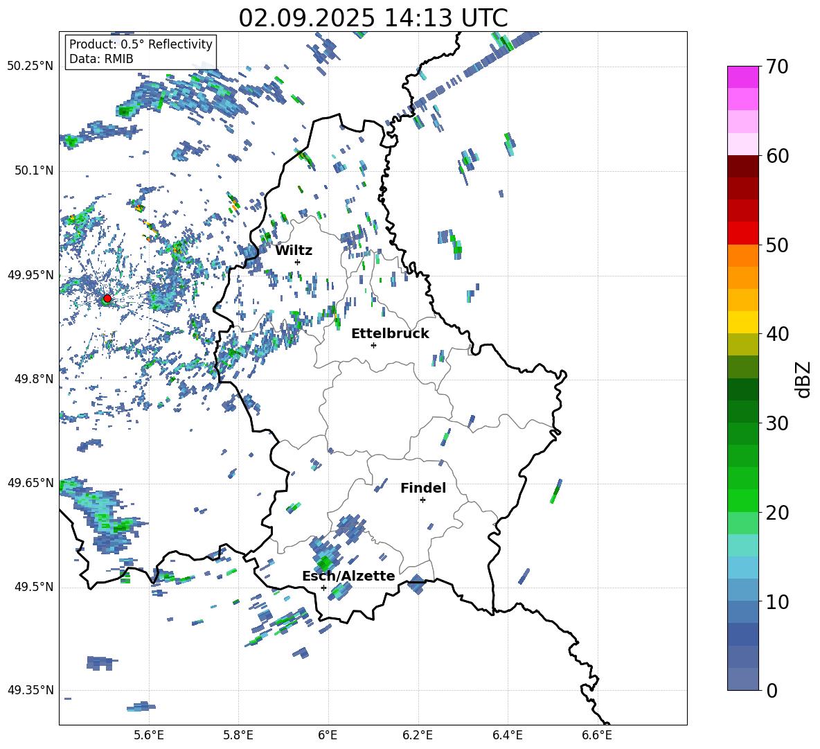Image resolution: width=820 pixels, height=749 pixels.
Task: Click the 5.6°E longitude label
Action: tap(149, 735)
